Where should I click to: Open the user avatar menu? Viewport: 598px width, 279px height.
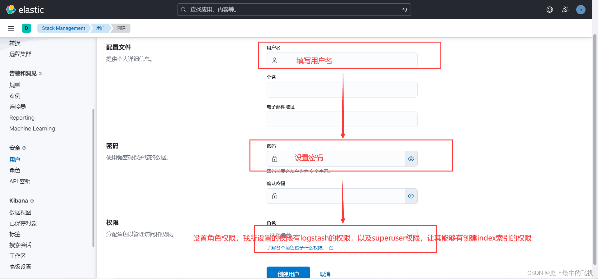(581, 10)
